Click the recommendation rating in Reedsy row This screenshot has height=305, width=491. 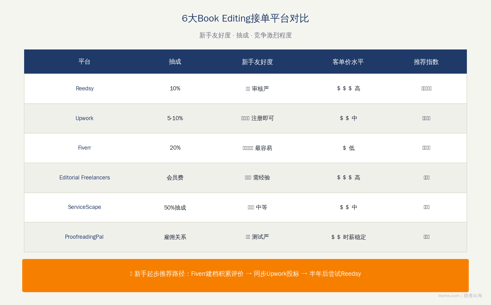click(426, 88)
